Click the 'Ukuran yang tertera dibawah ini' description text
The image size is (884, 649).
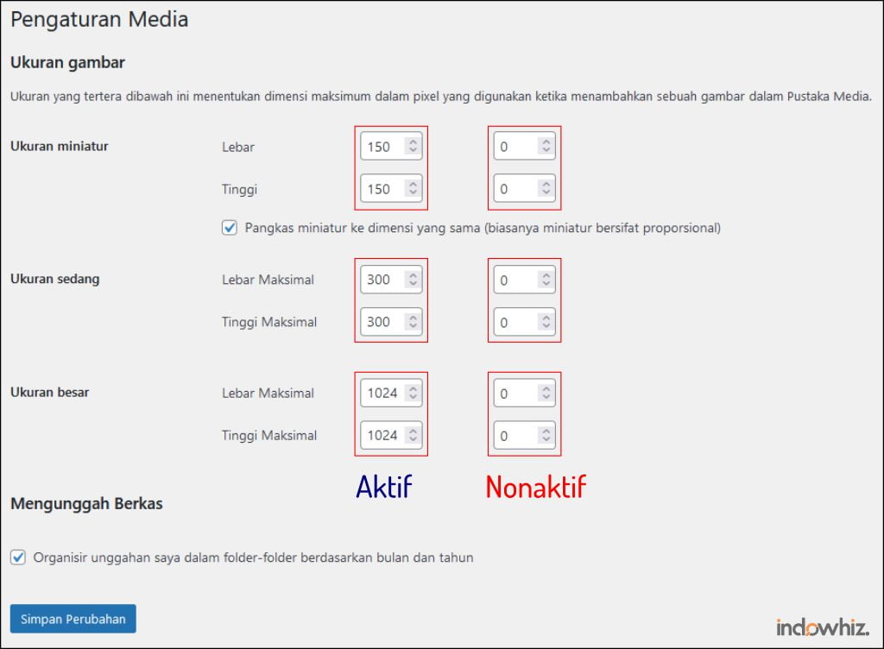pyautogui.click(x=441, y=97)
